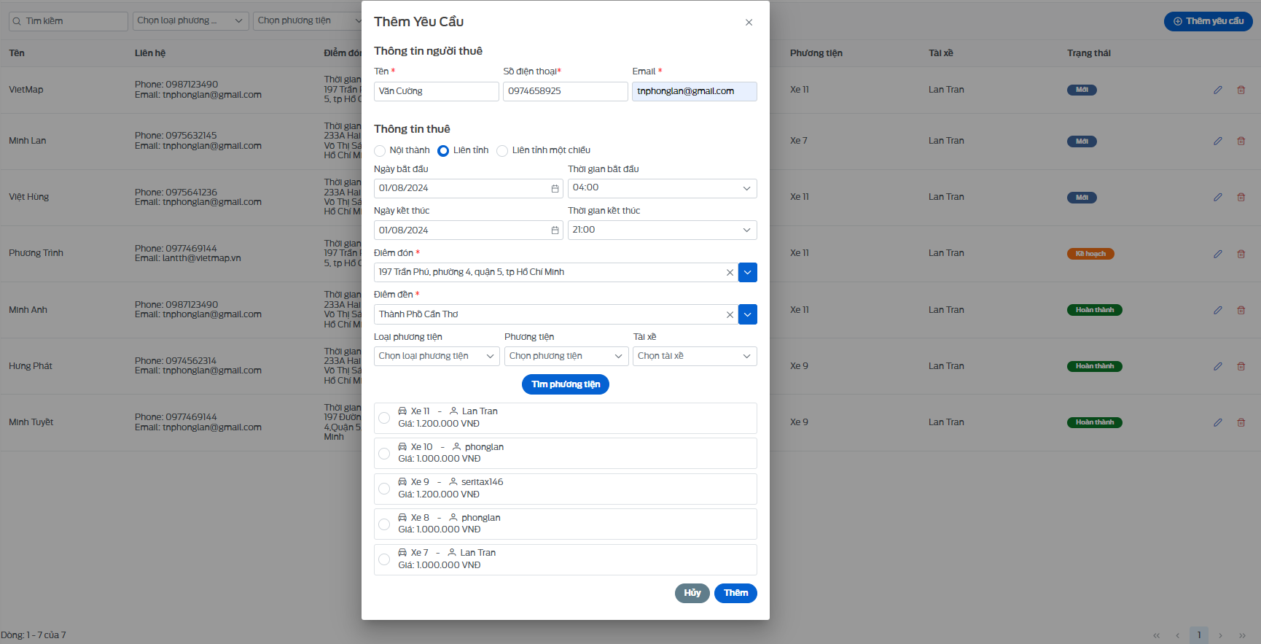Expand the Thời gian bắt đầu 04:00 dropdown
This screenshot has height=644, width=1261.
(662, 188)
